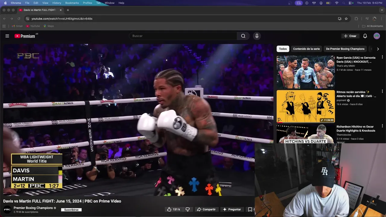386x217 pixels.
Task: Click the address bar URL
Action: [x=62, y=18]
